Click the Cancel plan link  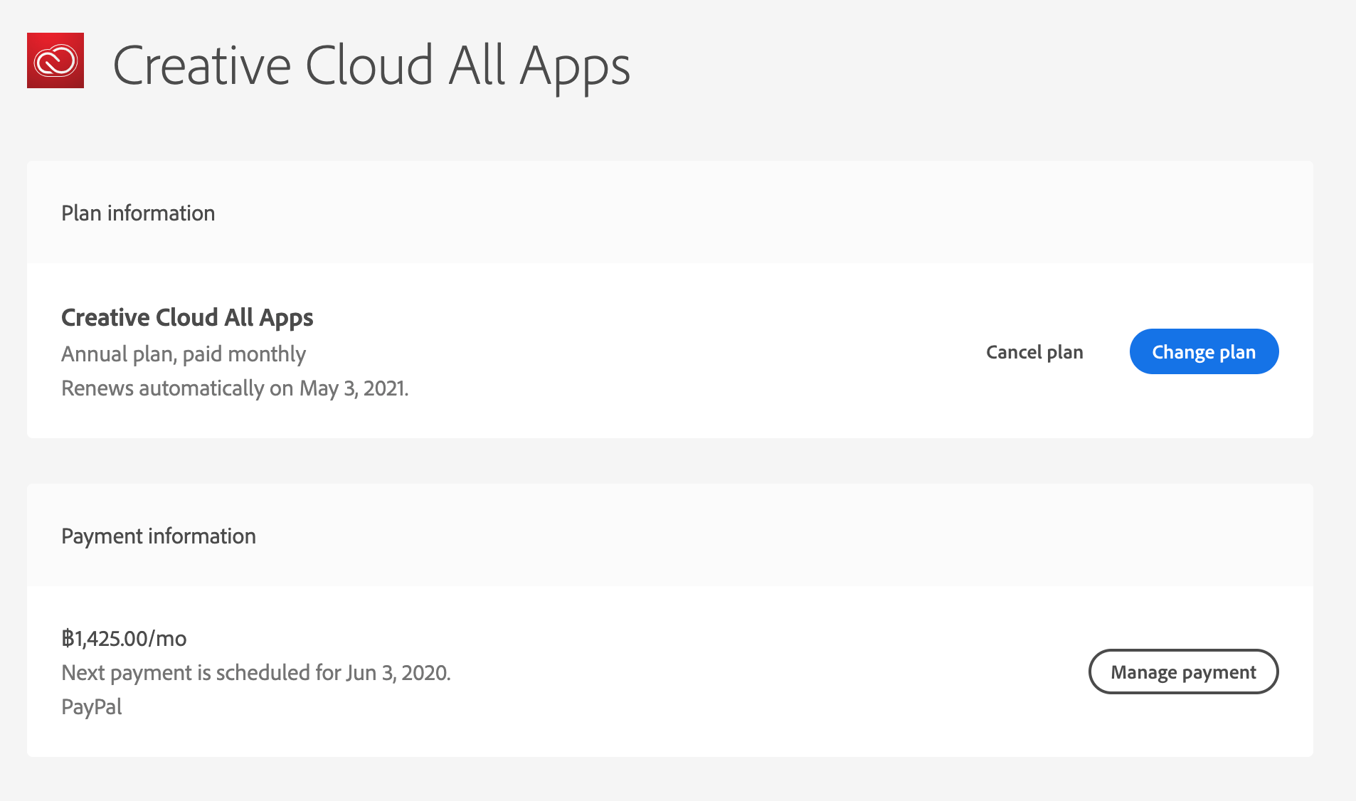(x=1034, y=352)
